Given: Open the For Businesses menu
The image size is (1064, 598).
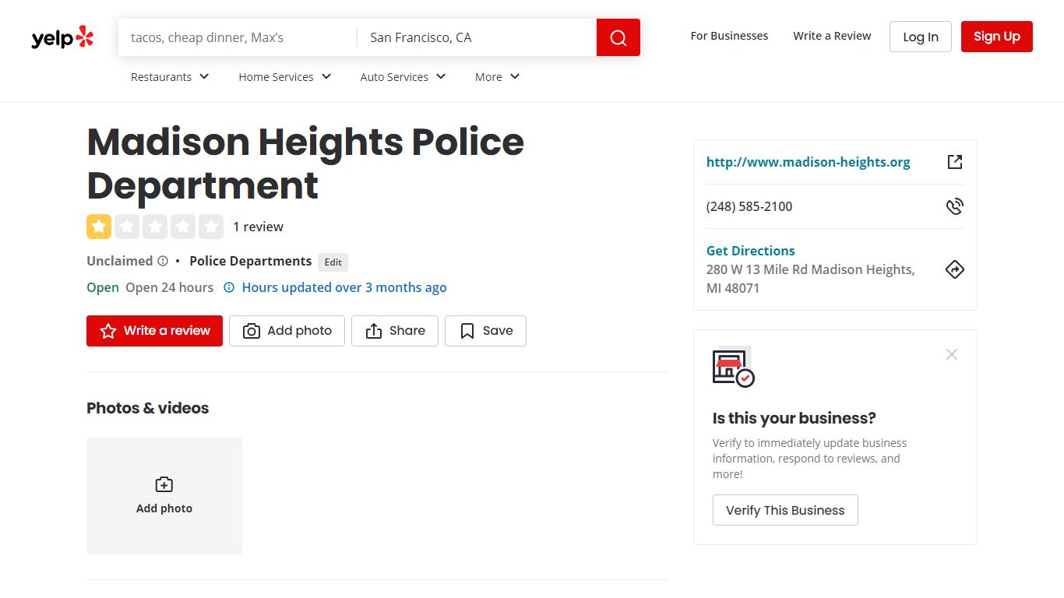Looking at the screenshot, I should coord(729,36).
